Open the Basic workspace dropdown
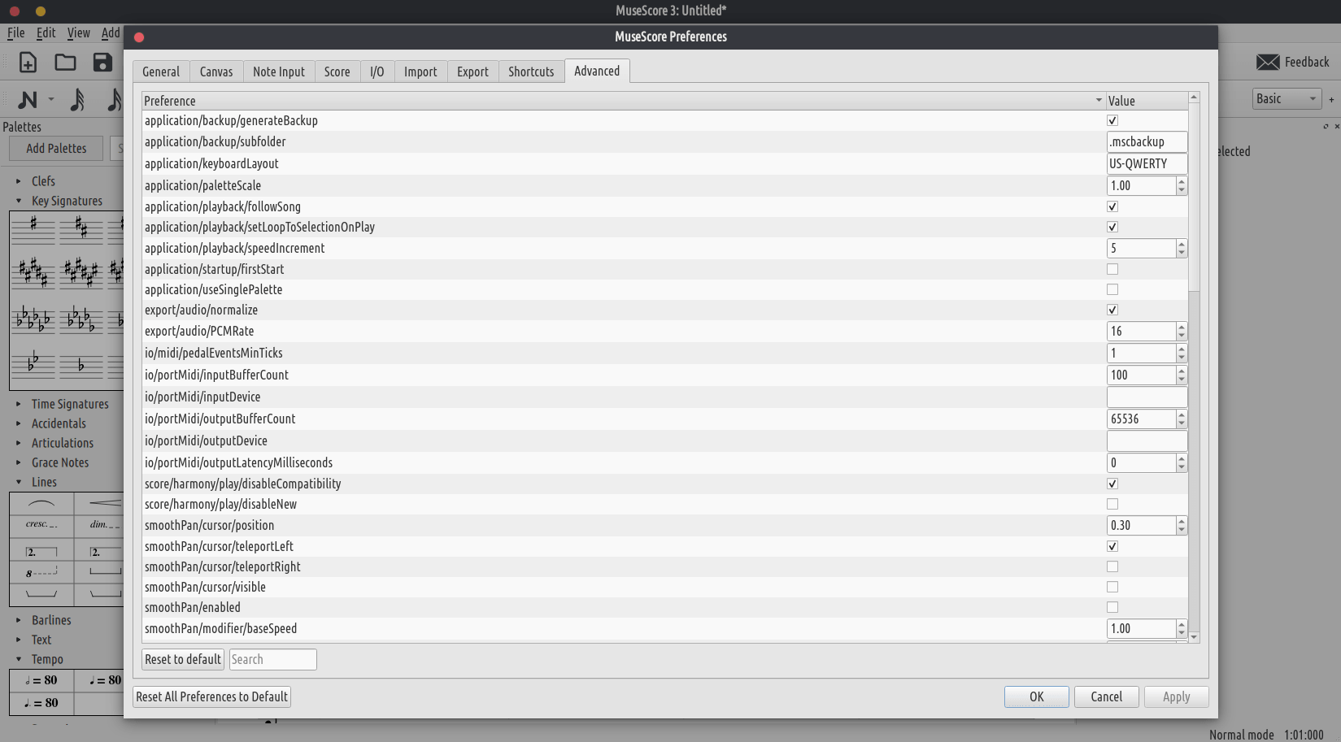The height and width of the screenshot is (742, 1341). (x=1287, y=99)
